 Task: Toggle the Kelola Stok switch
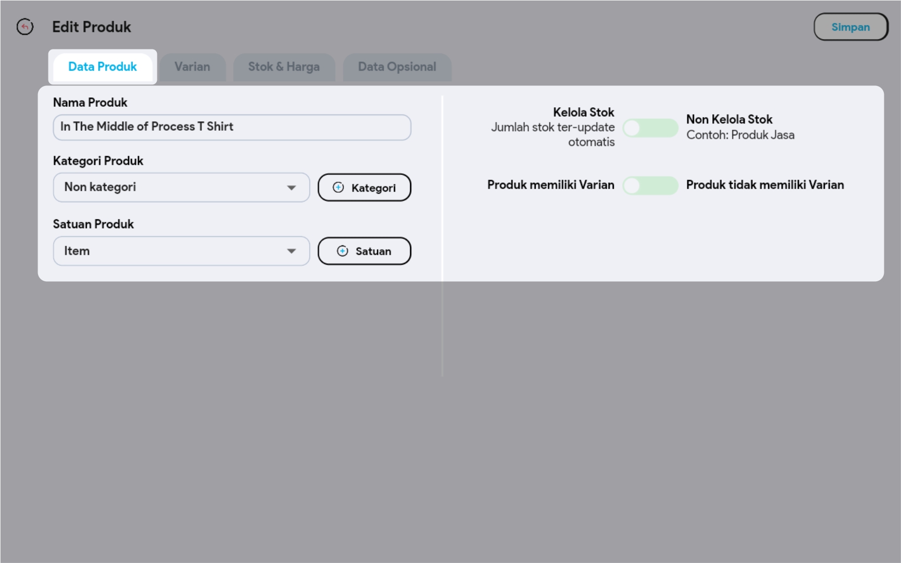tap(650, 128)
